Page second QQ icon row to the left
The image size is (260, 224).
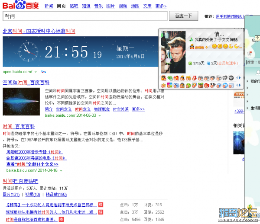tap(237, 85)
